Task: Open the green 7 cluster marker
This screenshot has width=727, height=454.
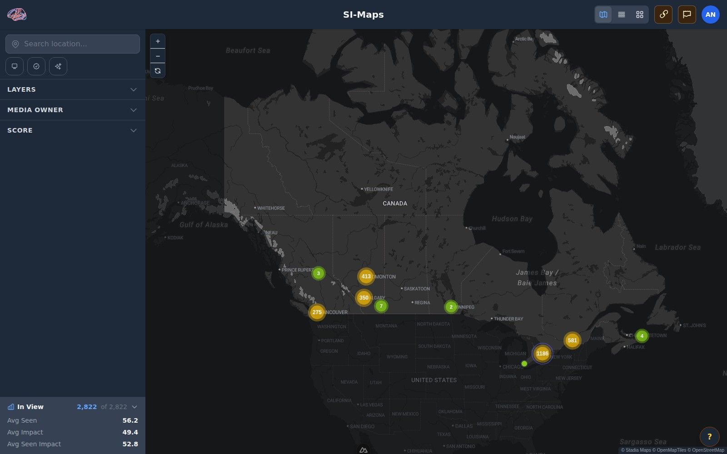Action: (381, 306)
